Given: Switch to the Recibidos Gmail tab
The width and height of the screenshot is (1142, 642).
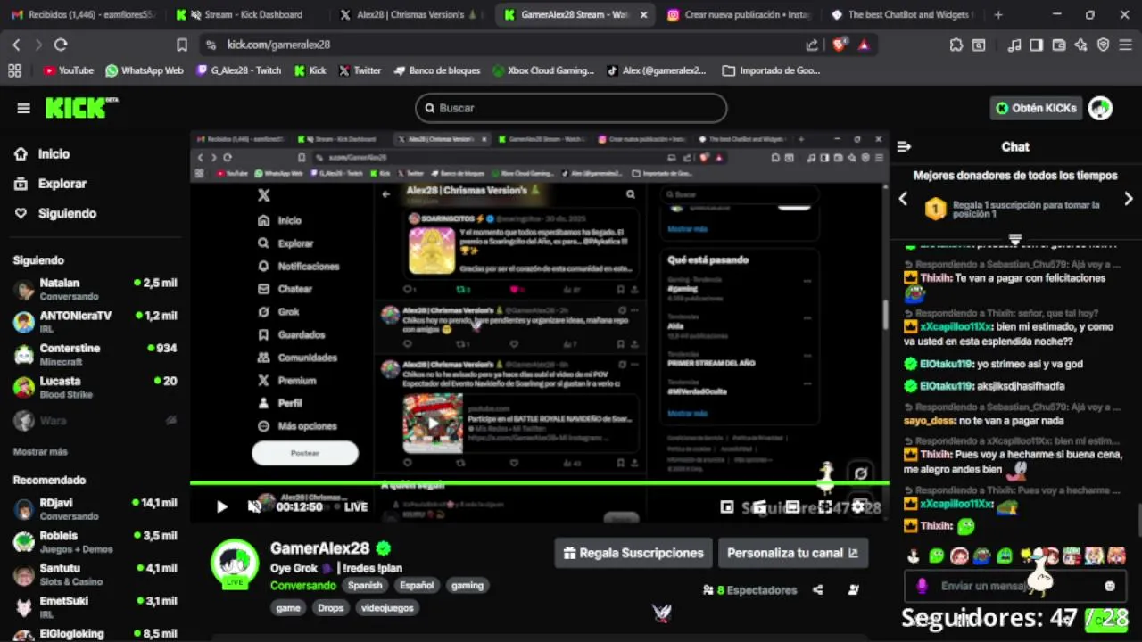Looking at the screenshot, I should pos(82,14).
